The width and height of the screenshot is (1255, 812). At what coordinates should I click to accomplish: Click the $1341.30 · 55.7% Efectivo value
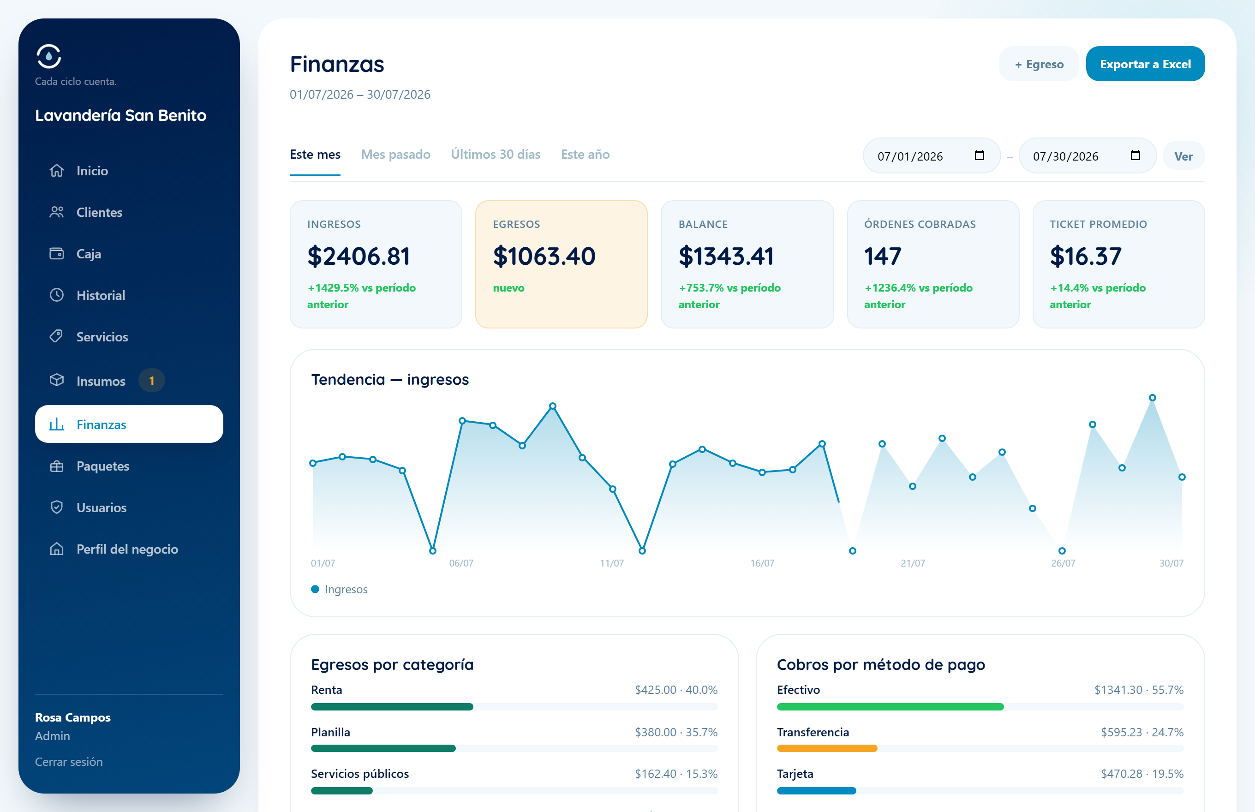click(1138, 689)
